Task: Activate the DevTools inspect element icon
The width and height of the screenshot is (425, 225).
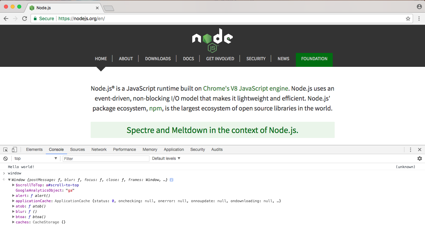Action: [x=6, y=150]
